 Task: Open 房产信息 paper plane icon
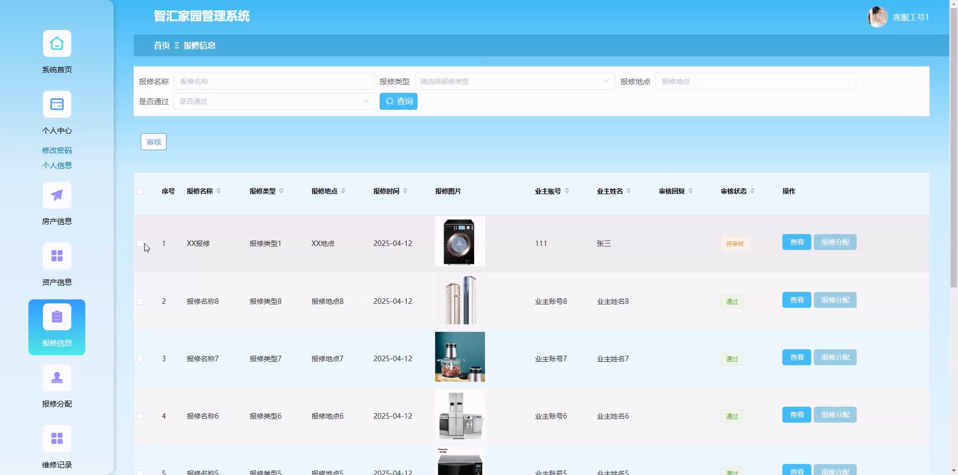tap(57, 195)
